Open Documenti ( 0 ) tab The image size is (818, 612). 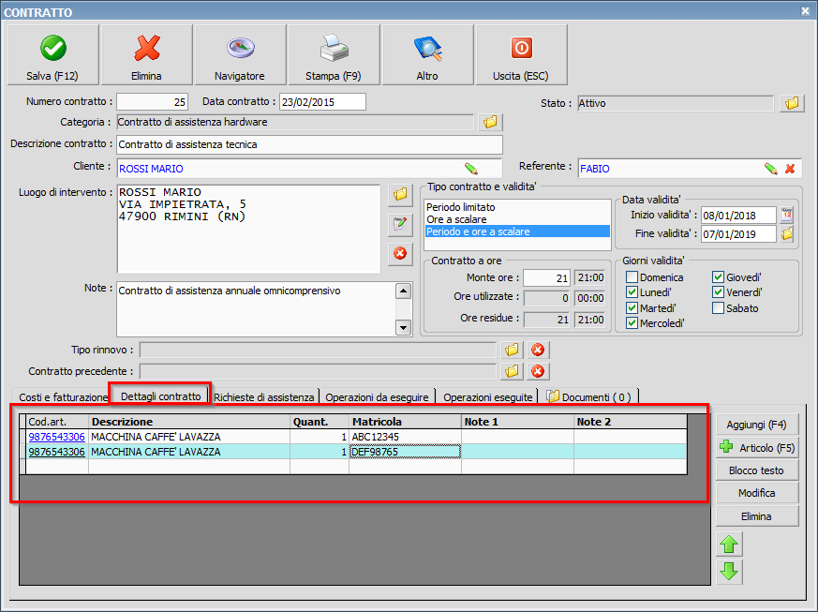pos(589,397)
